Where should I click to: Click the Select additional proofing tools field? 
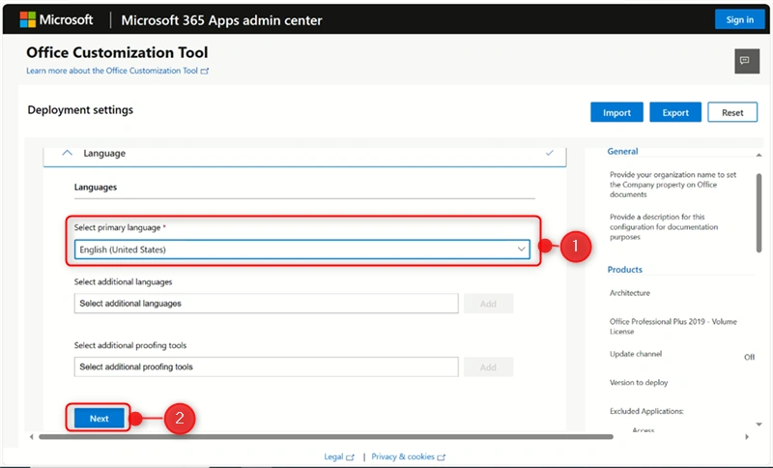267,366
